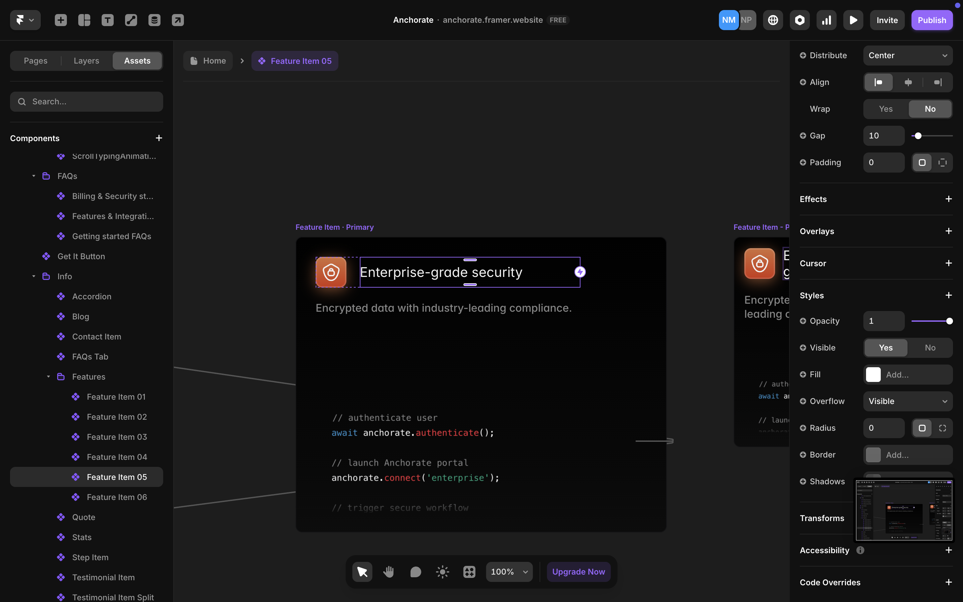The image size is (963, 602).
Task: Set Visible to No
Action: [x=930, y=347]
